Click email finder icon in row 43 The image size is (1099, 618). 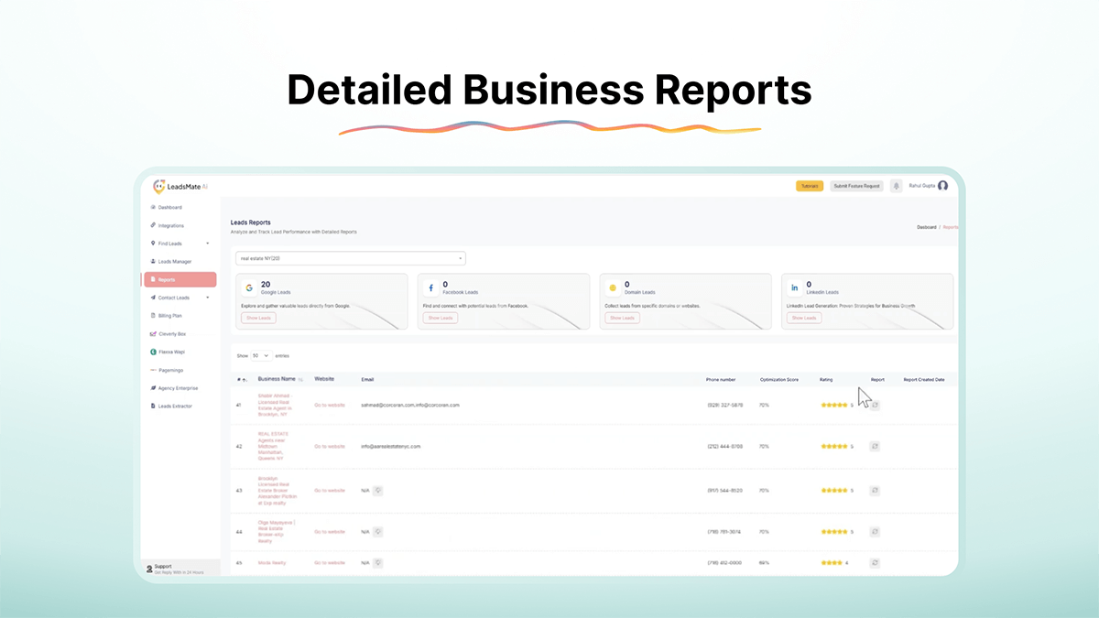click(377, 491)
